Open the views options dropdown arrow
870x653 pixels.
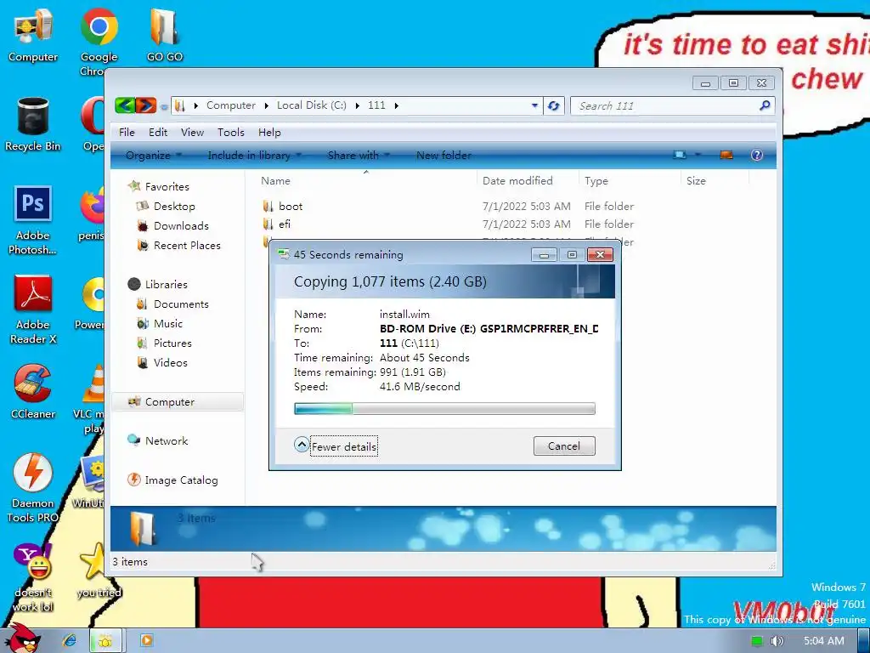(698, 155)
